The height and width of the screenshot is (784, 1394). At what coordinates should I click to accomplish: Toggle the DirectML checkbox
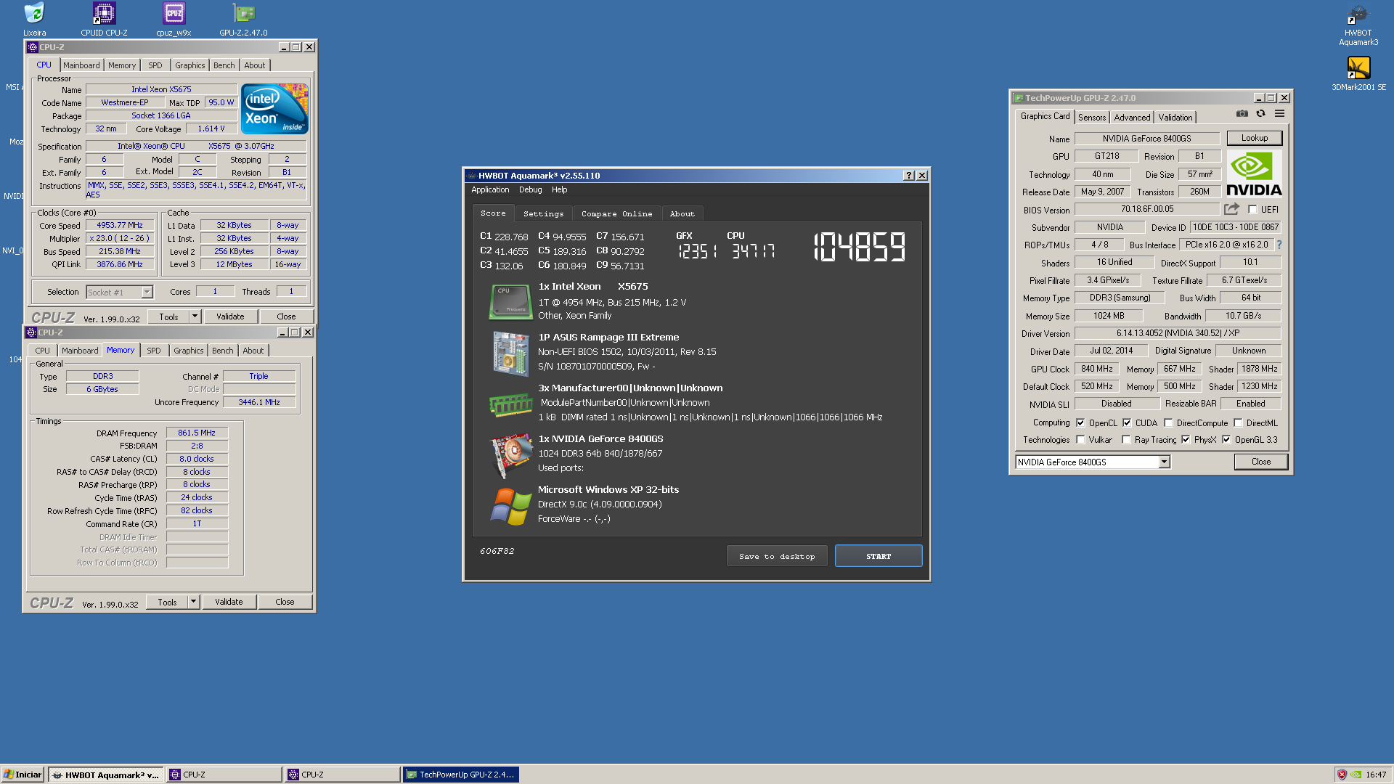click(1238, 423)
